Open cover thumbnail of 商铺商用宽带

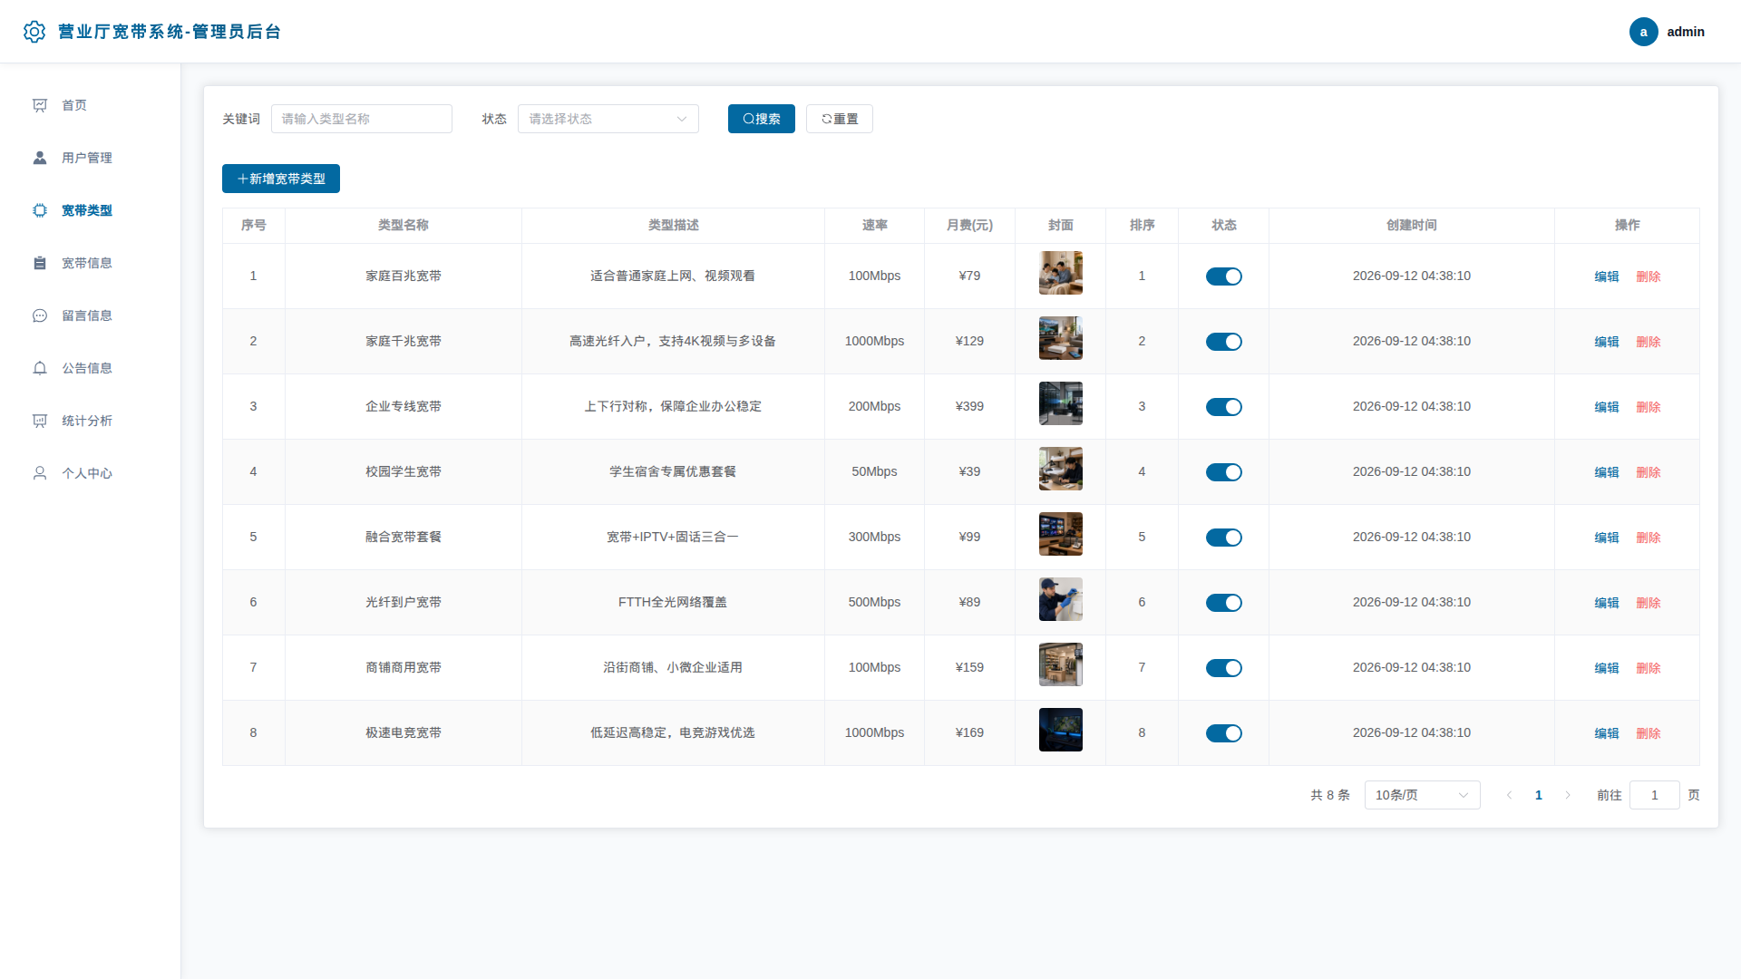pos(1060,664)
